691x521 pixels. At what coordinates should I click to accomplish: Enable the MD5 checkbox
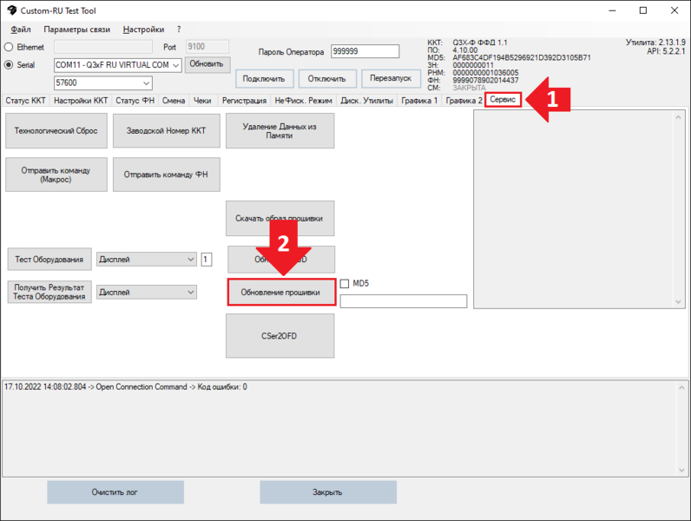point(345,283)
